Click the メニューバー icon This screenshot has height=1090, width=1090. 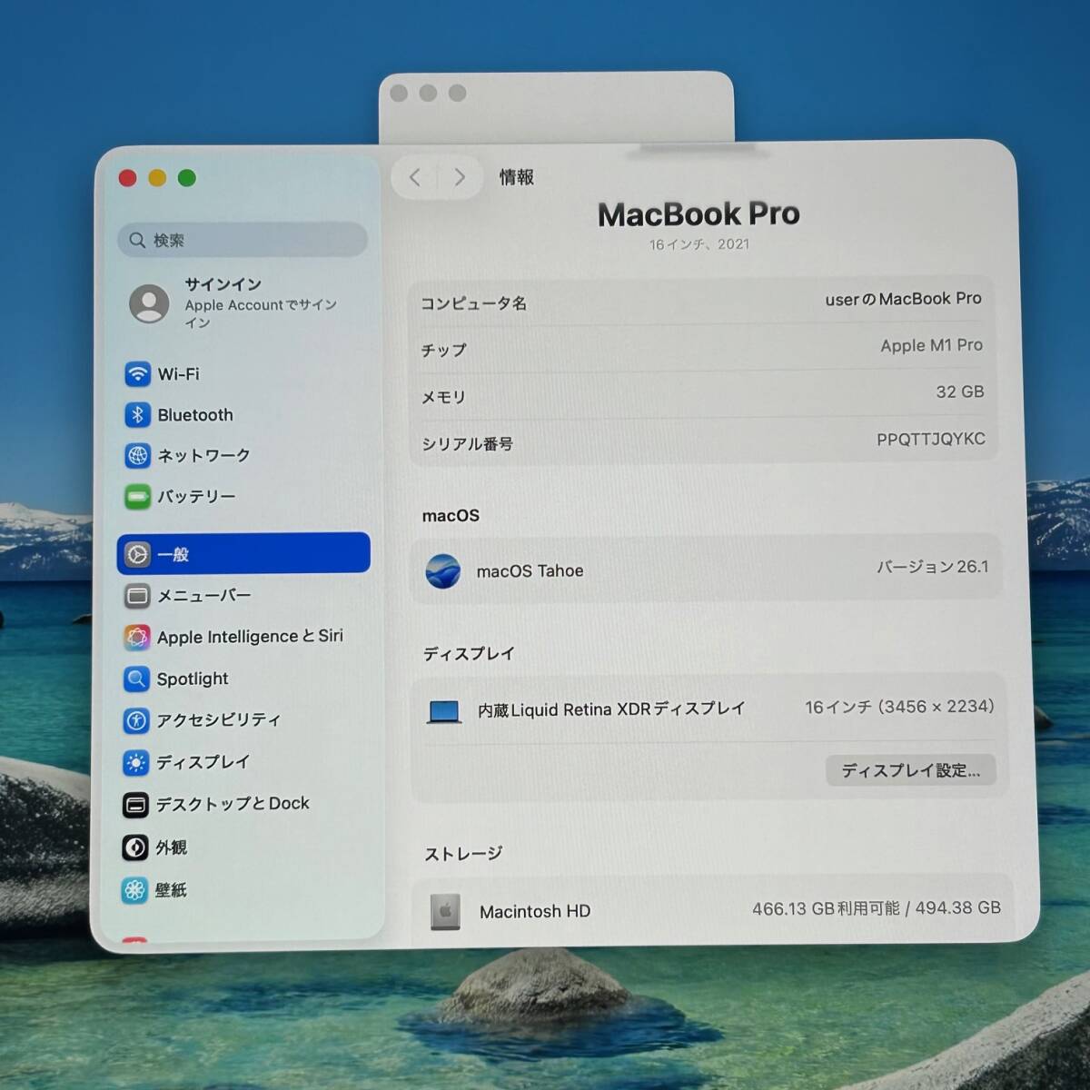(x=137, y=596)
